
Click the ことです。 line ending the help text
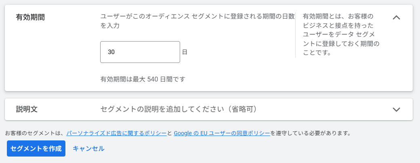point(317,52)
